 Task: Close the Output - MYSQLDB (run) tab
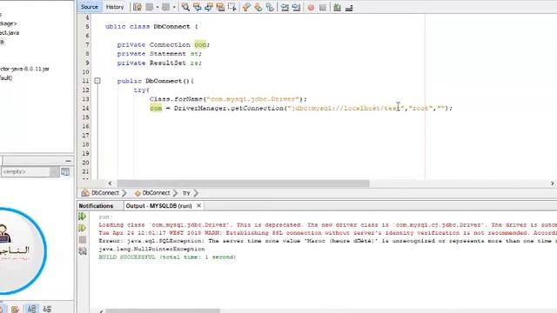(x=199, y=205)
